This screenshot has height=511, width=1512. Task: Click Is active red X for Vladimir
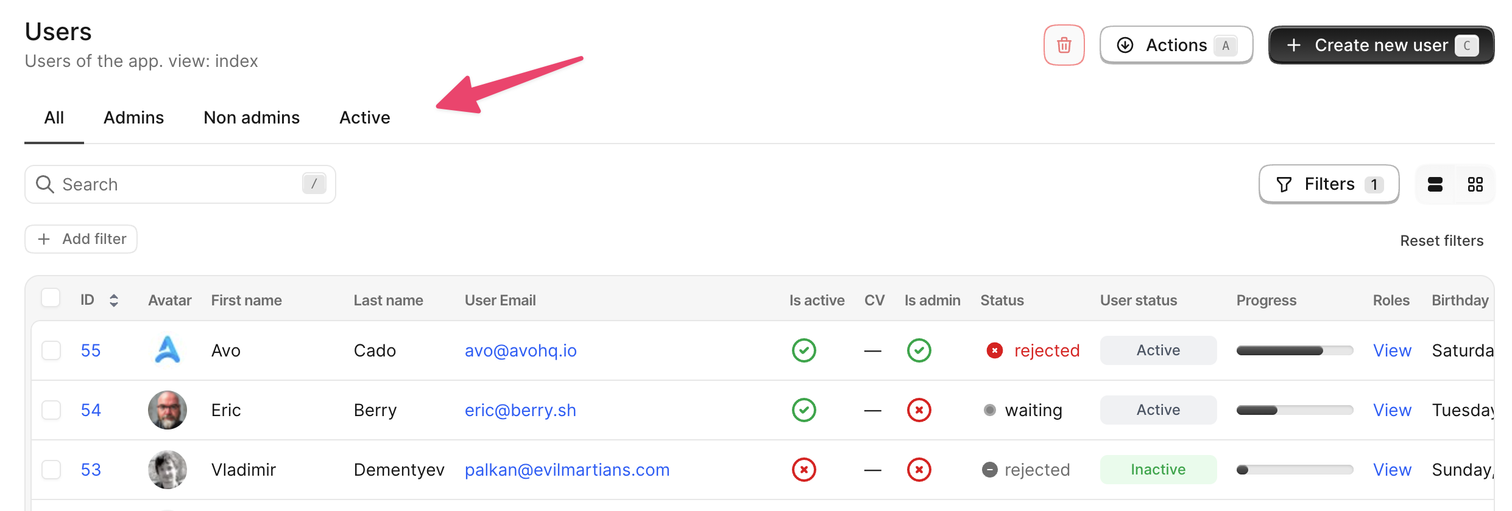tap(804, 470)
